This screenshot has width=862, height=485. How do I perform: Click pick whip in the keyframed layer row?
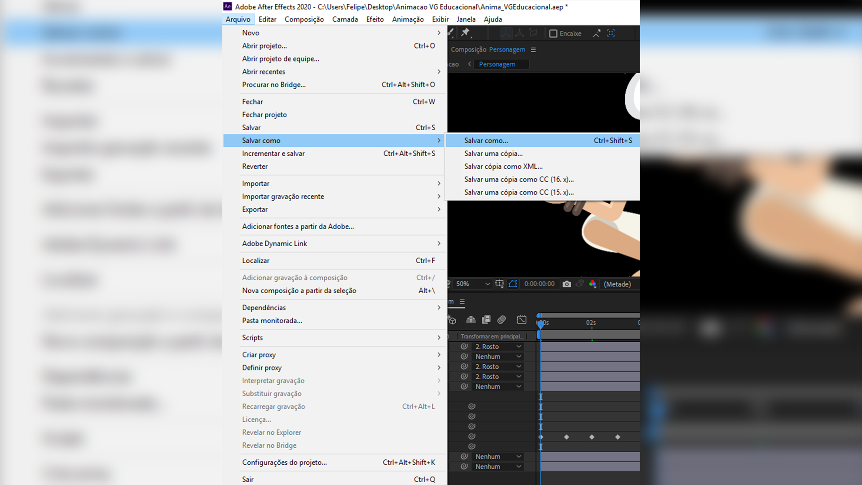(472, 436)
